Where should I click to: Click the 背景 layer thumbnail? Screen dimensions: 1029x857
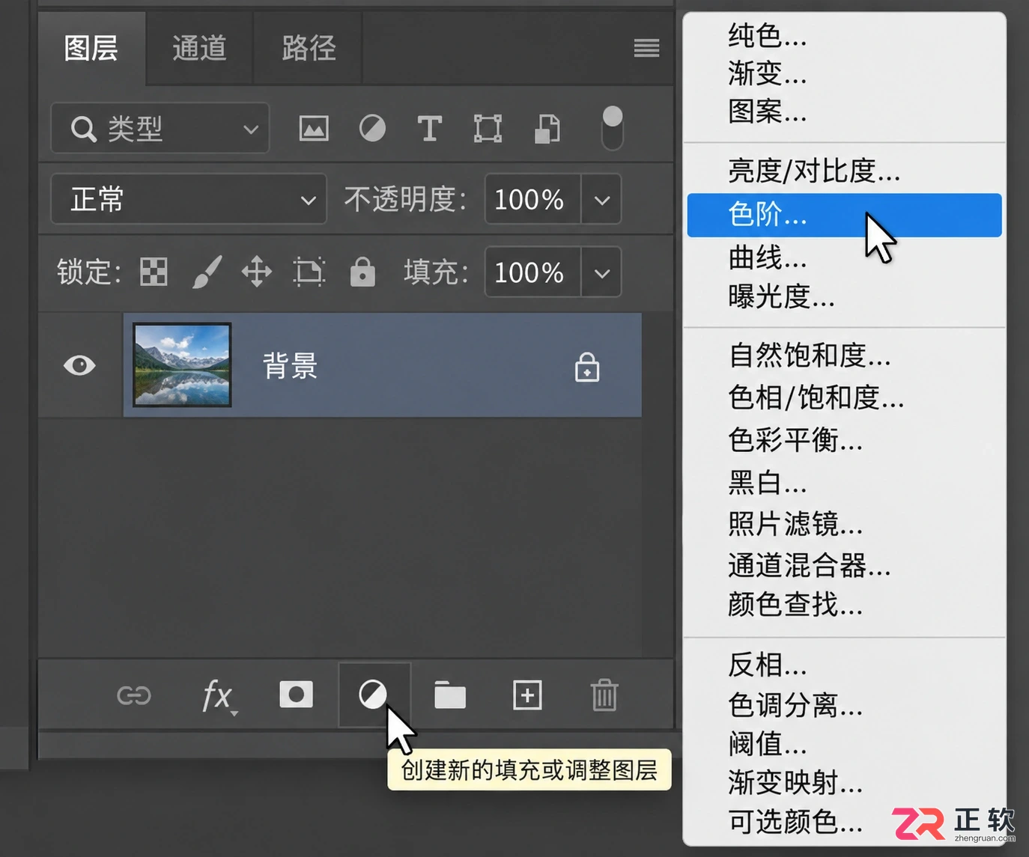click(182, 365)
